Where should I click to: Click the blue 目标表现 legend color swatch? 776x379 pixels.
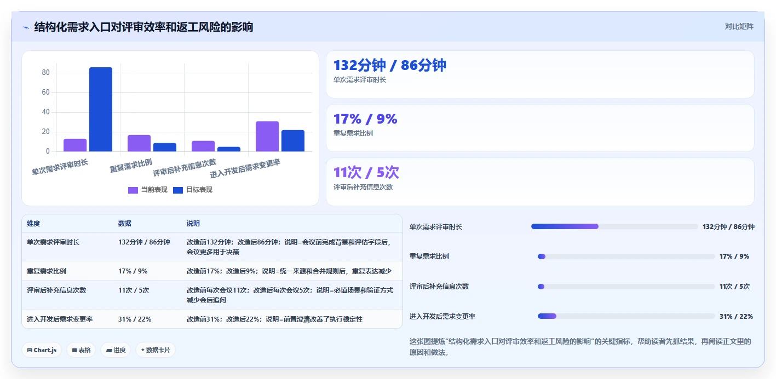(178, 190)
